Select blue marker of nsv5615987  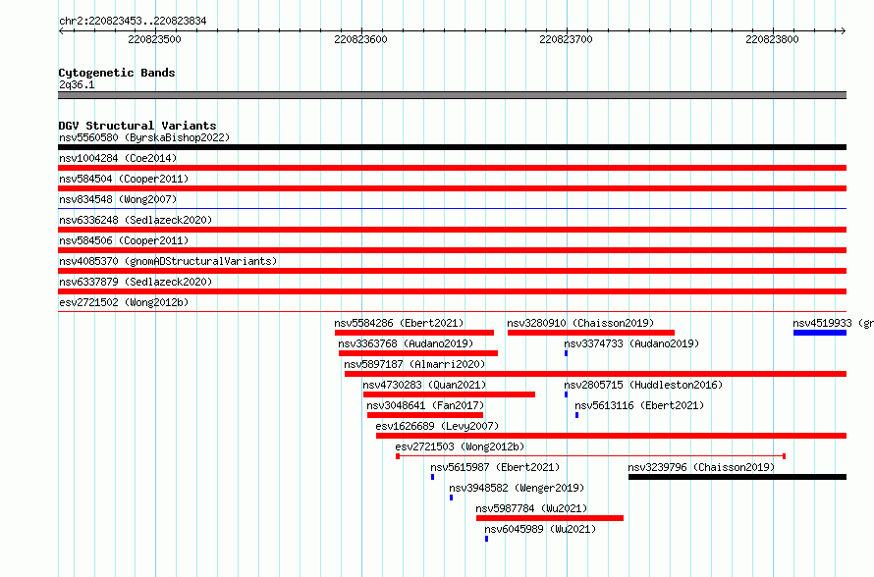click(x=432, y=477)
